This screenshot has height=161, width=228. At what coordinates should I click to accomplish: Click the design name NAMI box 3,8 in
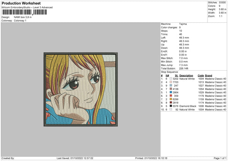click(x=23, y=17)
